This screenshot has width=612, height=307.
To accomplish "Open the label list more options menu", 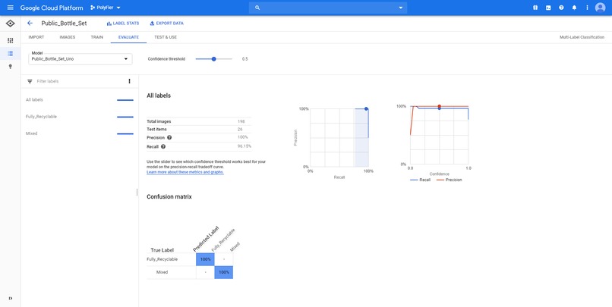I will tap(129, 81).
